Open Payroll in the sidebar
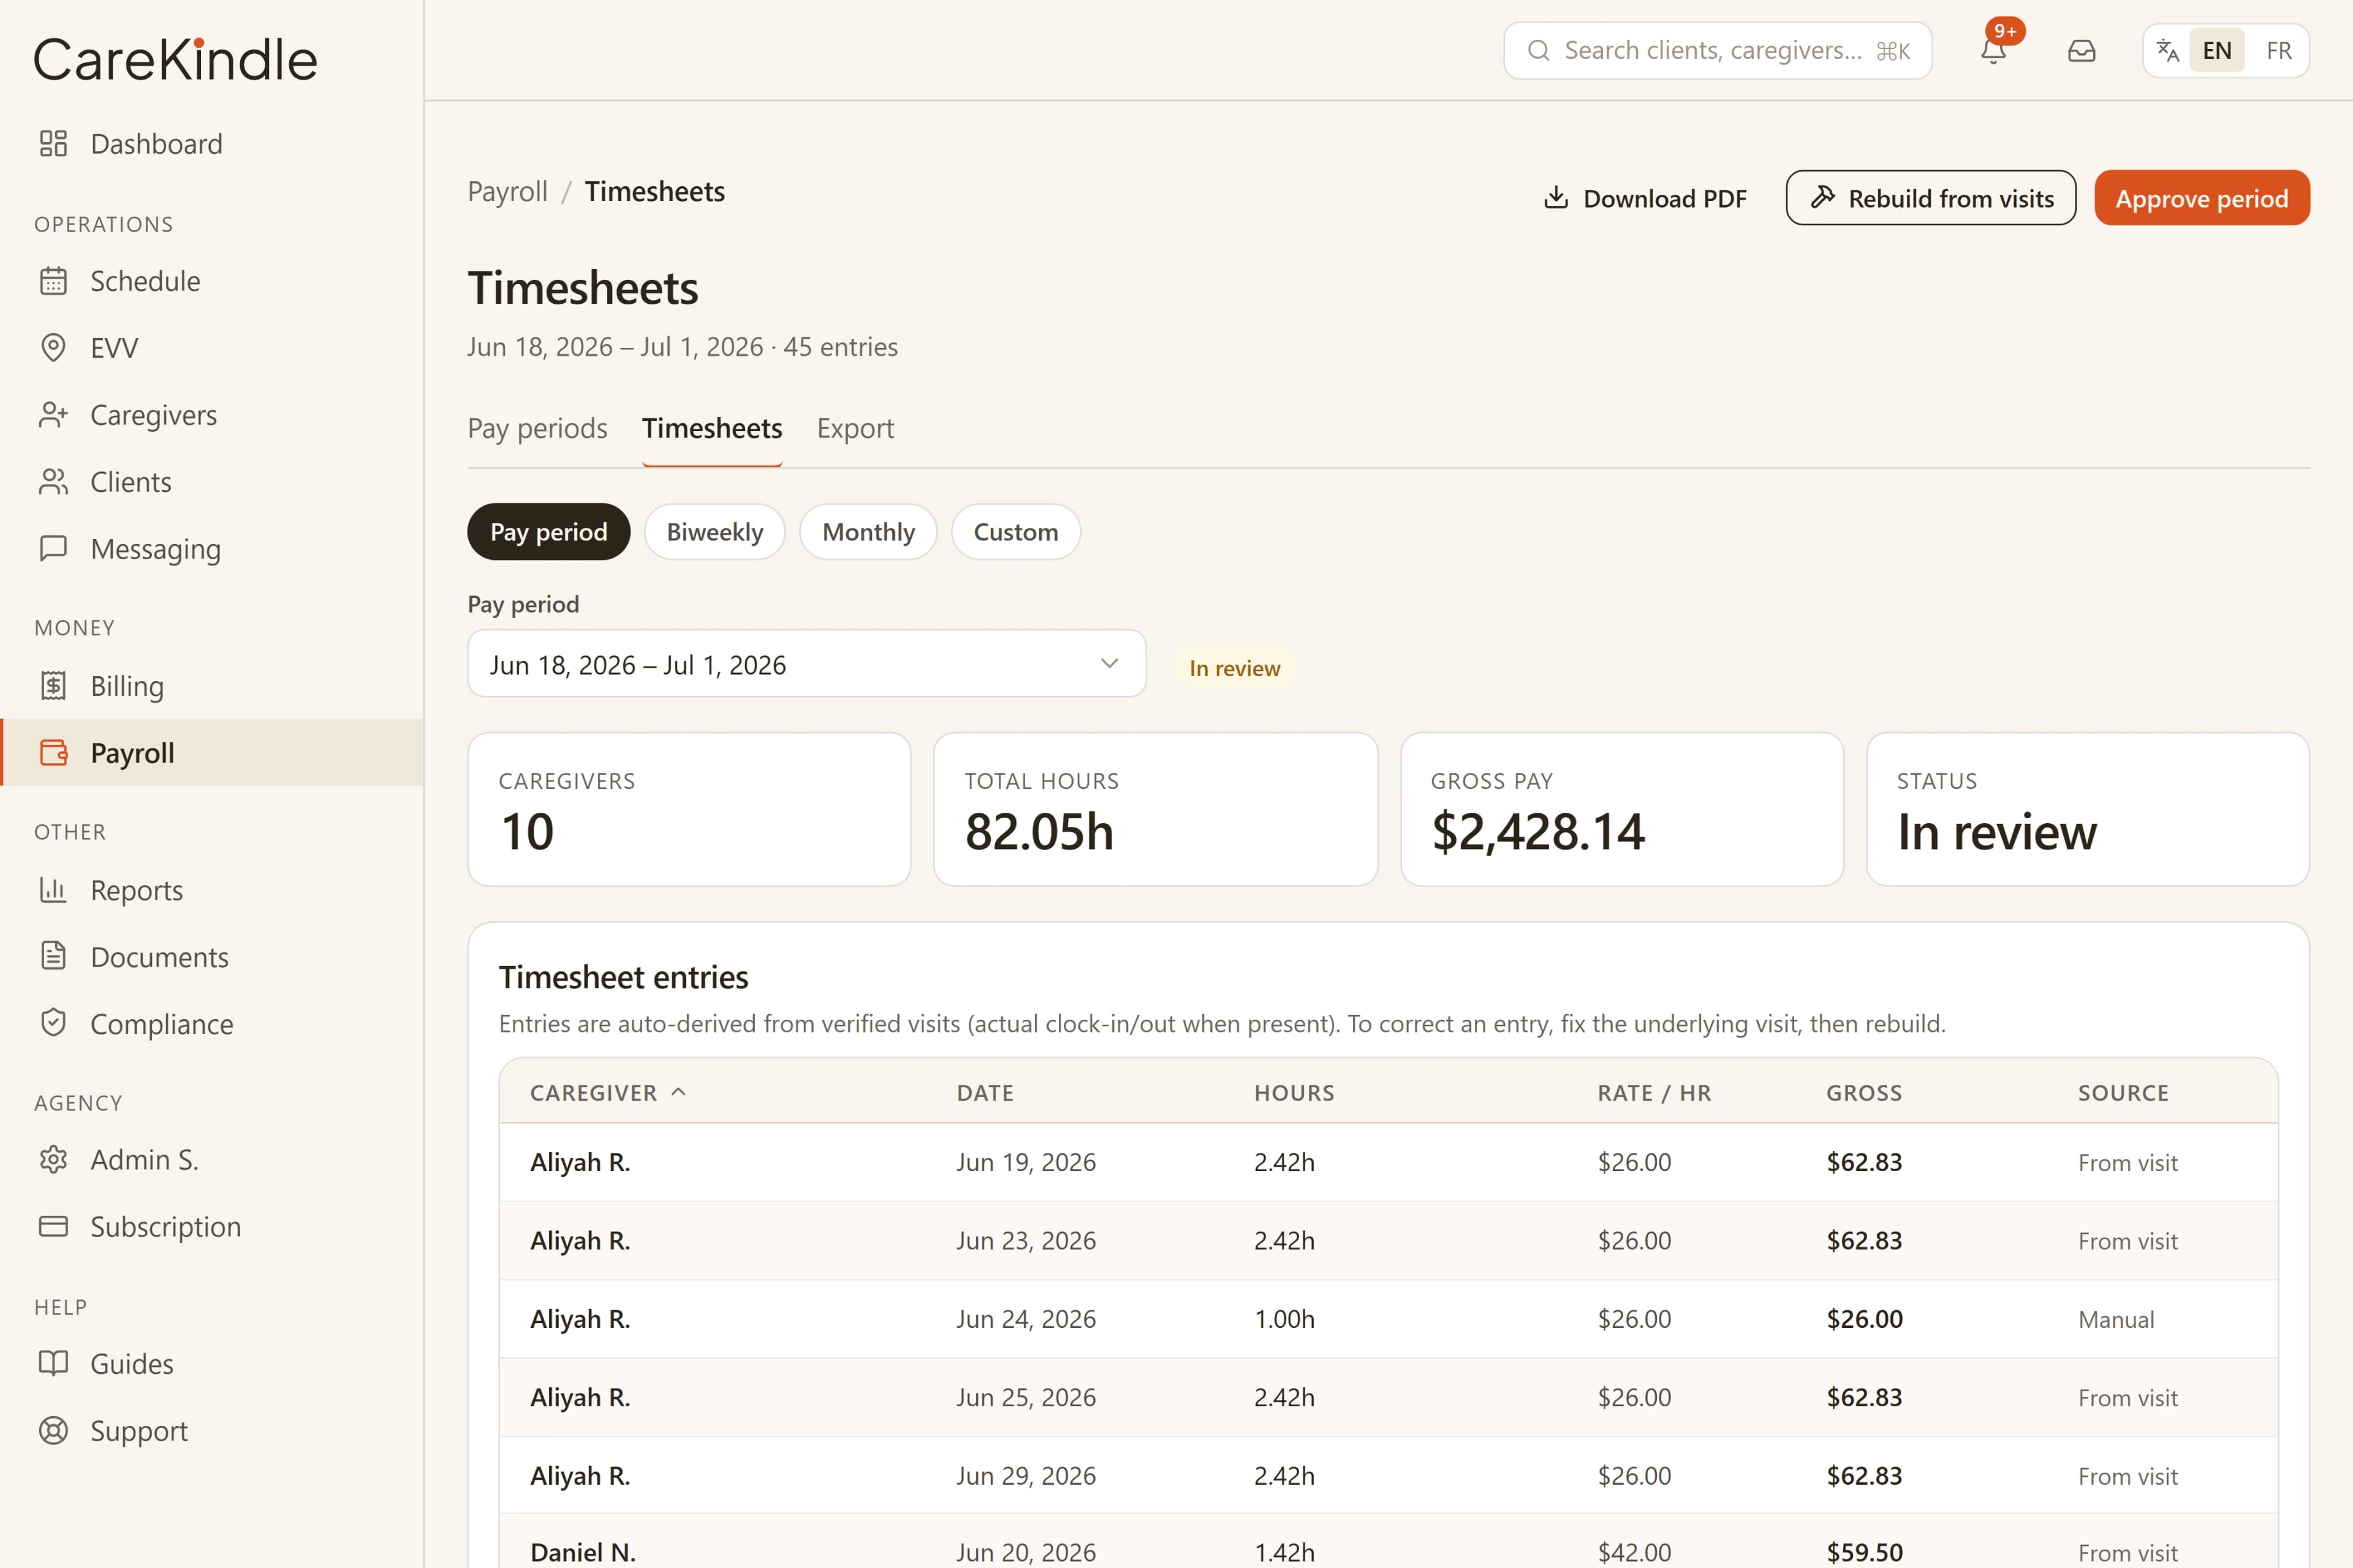Viewport: 2353px width, 1568px height. 212,753
